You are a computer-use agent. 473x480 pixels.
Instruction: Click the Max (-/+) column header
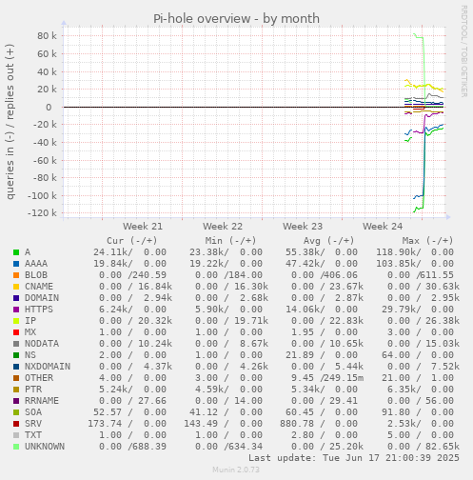point(427,241)
